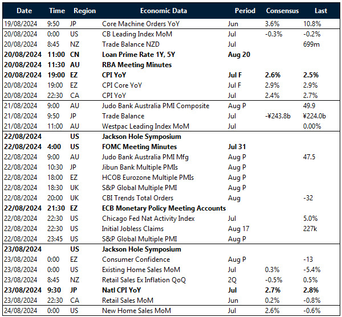The image size is (342, 317).
Task: Click 2.8% last value for Natl CPI
Action: click(x=311, y=290)
